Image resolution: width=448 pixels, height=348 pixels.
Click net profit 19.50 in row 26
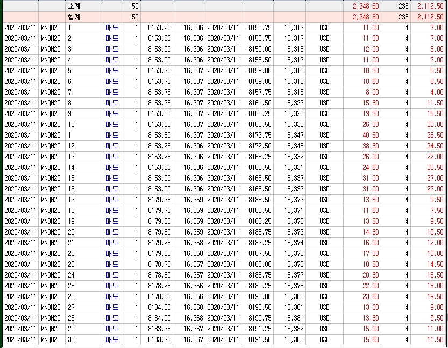point(436,296)
